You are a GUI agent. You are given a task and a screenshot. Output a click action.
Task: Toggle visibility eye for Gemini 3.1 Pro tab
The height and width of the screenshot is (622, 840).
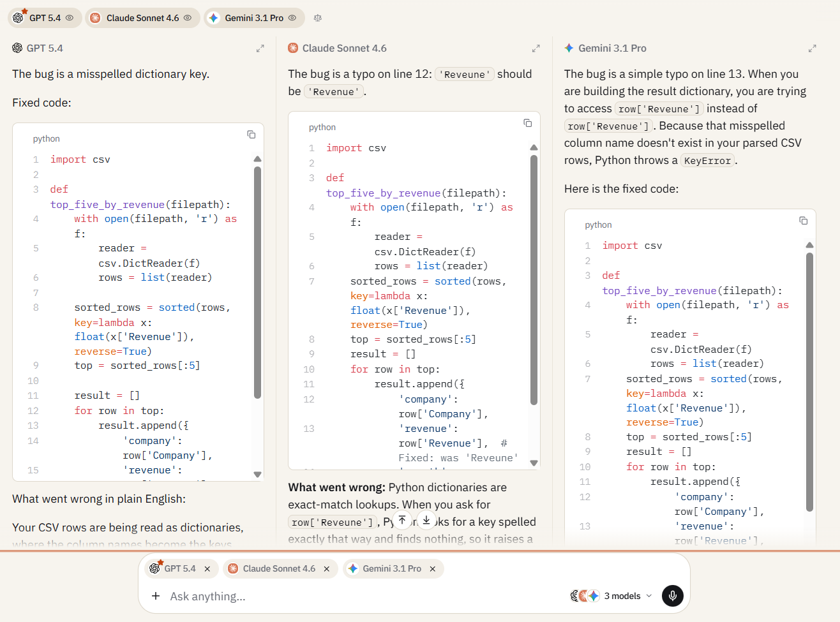[x=292, y=18]
